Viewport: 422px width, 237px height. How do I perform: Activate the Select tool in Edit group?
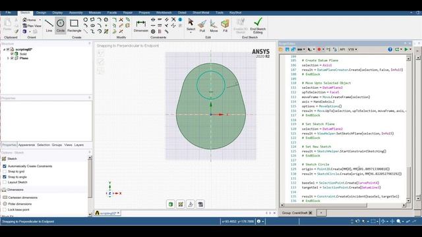click(191, 24)
